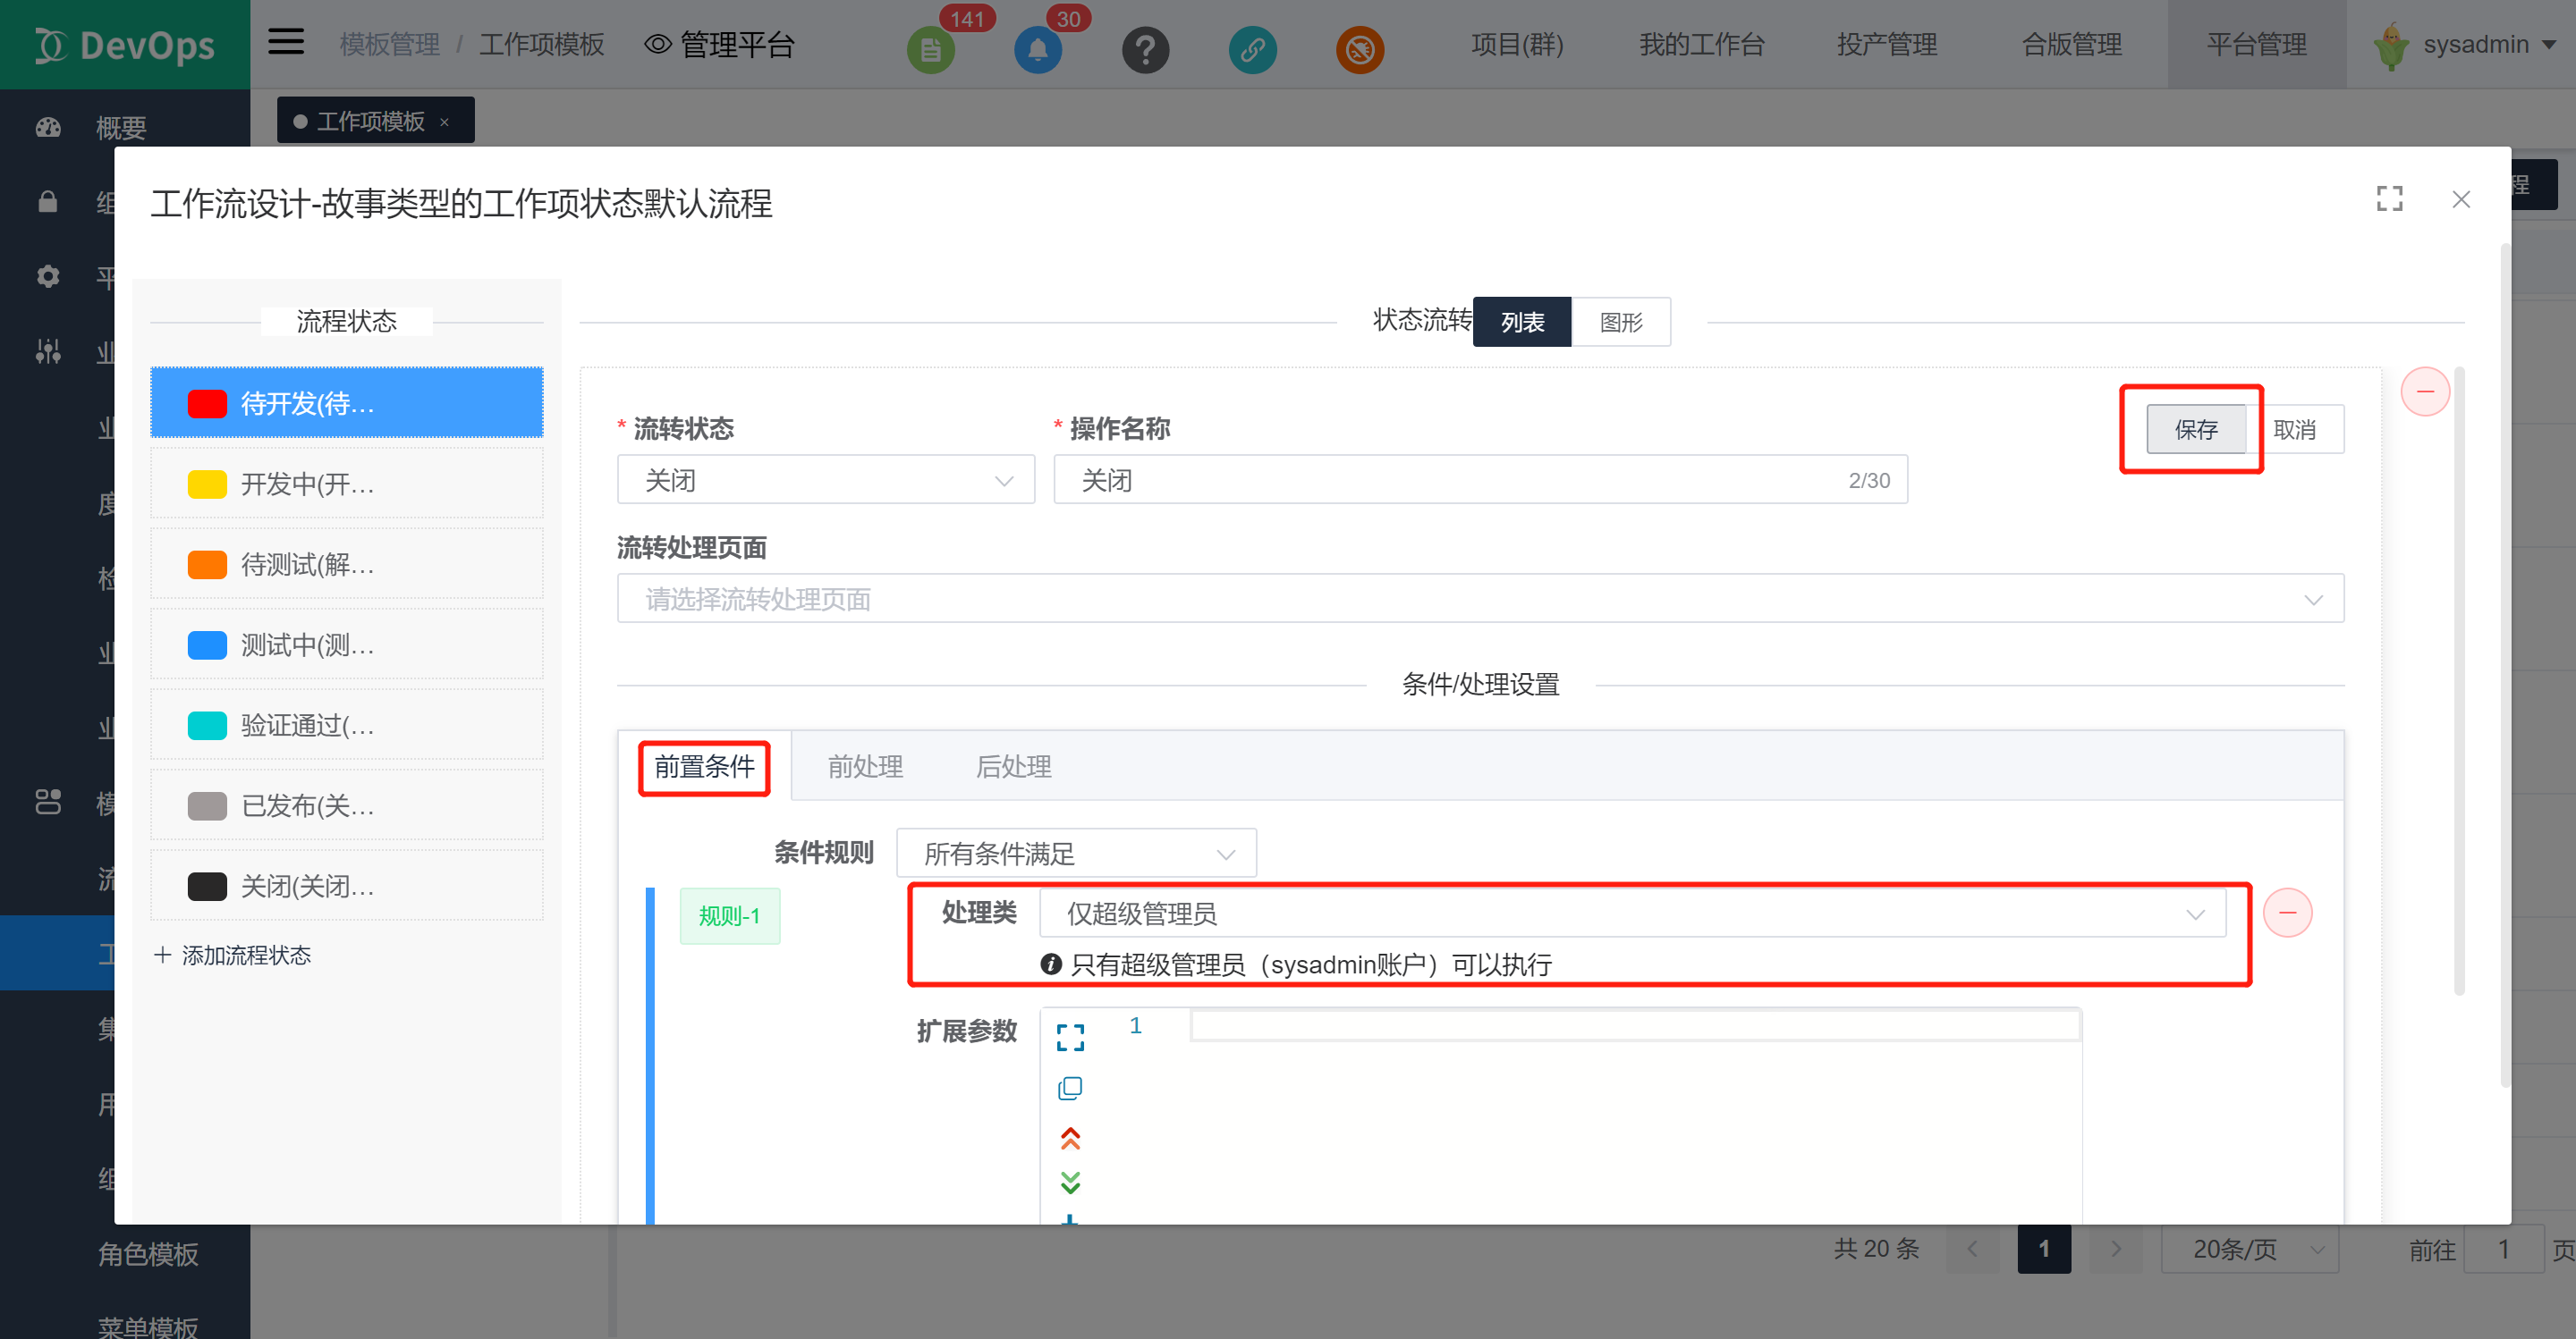Click the copy icon in parameters editor
Screen dimensions: 2576x1339
[1070, 1088]
